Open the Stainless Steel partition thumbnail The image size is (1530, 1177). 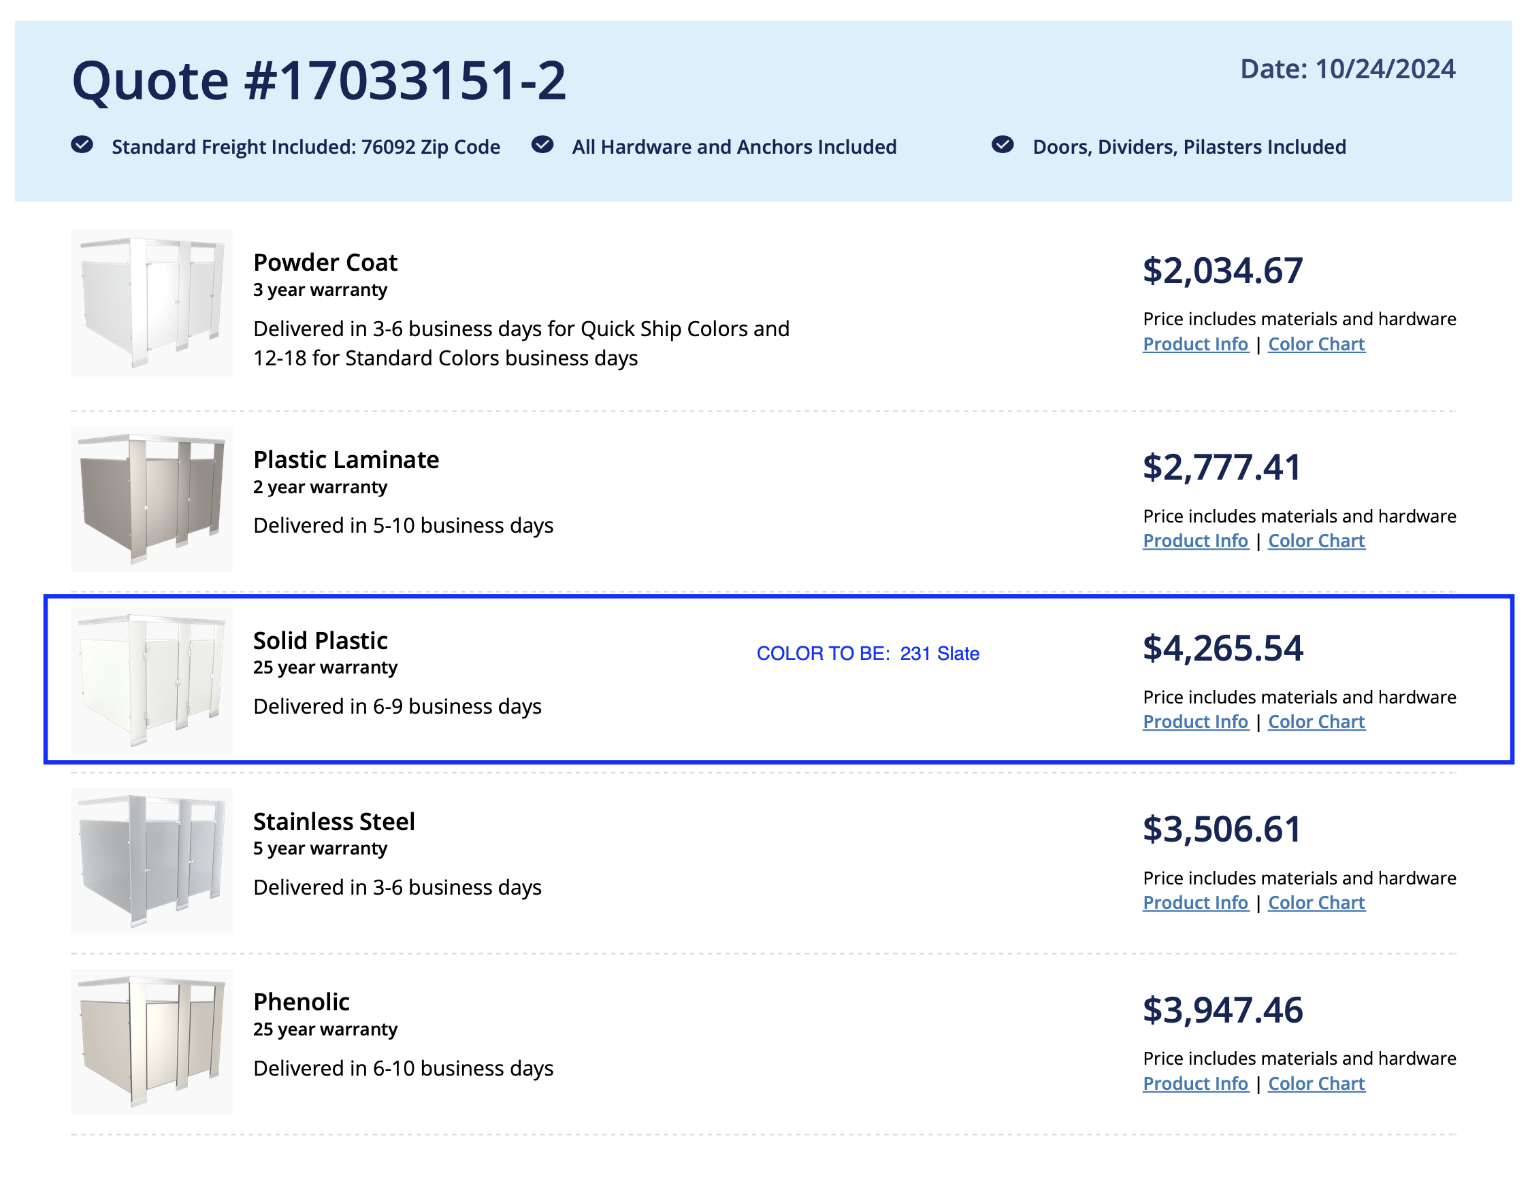[151, 861]
